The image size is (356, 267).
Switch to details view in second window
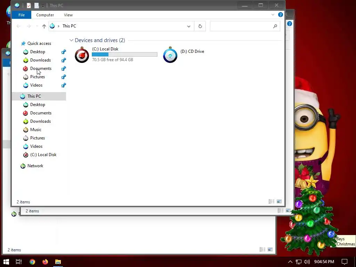point(281,211)
